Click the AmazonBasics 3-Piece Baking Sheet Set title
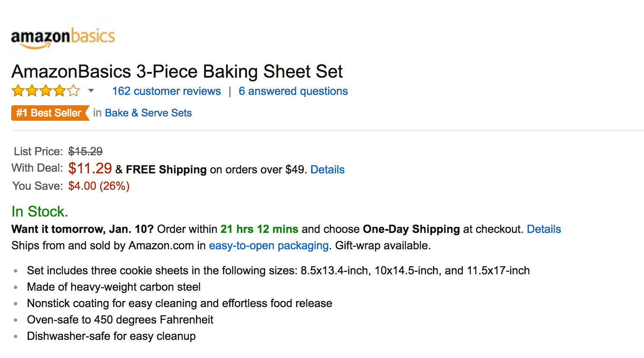 pos(177,72)
